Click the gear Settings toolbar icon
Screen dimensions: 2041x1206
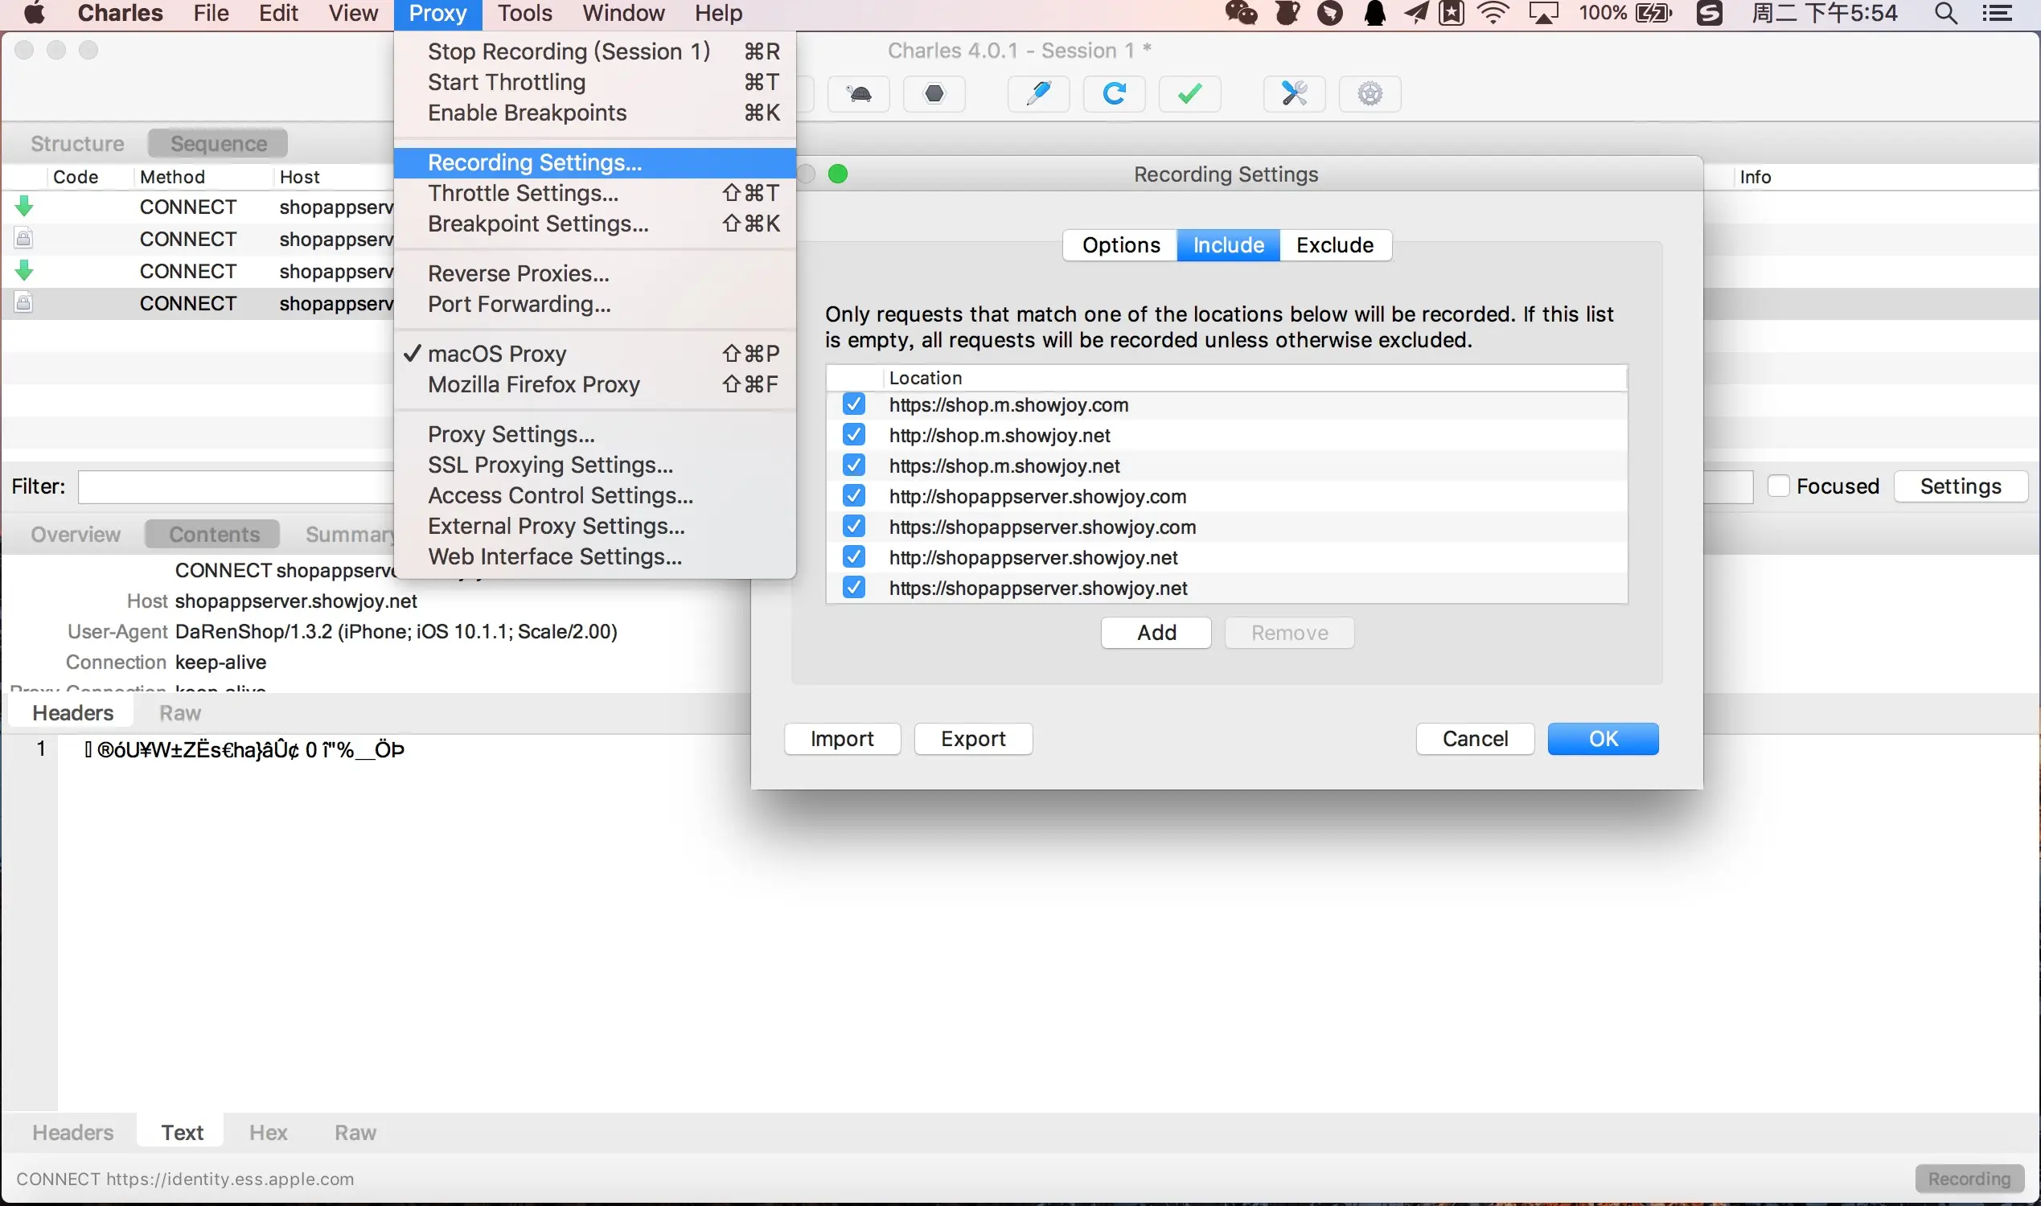coord(1370,94)
